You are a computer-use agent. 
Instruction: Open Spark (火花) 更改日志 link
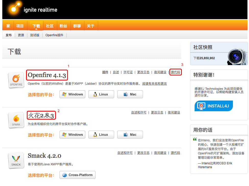157,113
